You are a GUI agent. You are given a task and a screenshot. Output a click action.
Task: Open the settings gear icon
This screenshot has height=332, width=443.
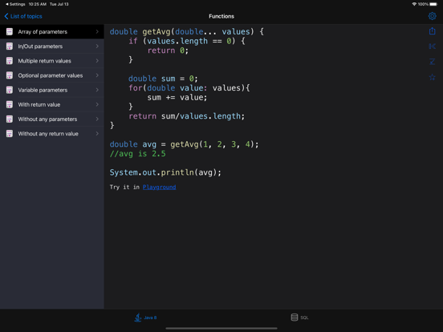pos(432,16)
